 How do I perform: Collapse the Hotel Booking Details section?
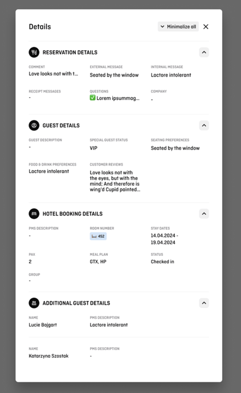(204, 214)
